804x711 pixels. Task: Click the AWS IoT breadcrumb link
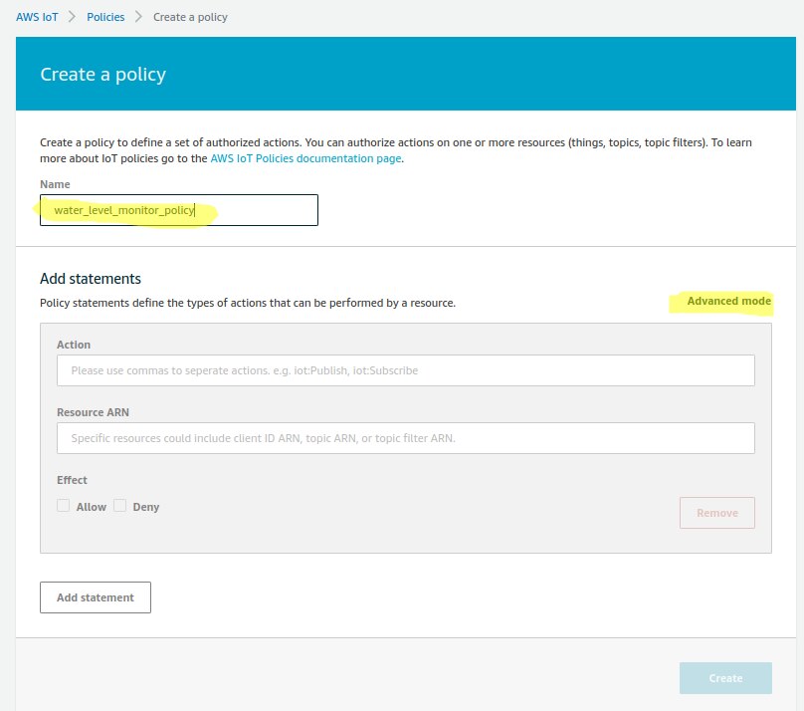pyautogui.click(x=40, y=18)
